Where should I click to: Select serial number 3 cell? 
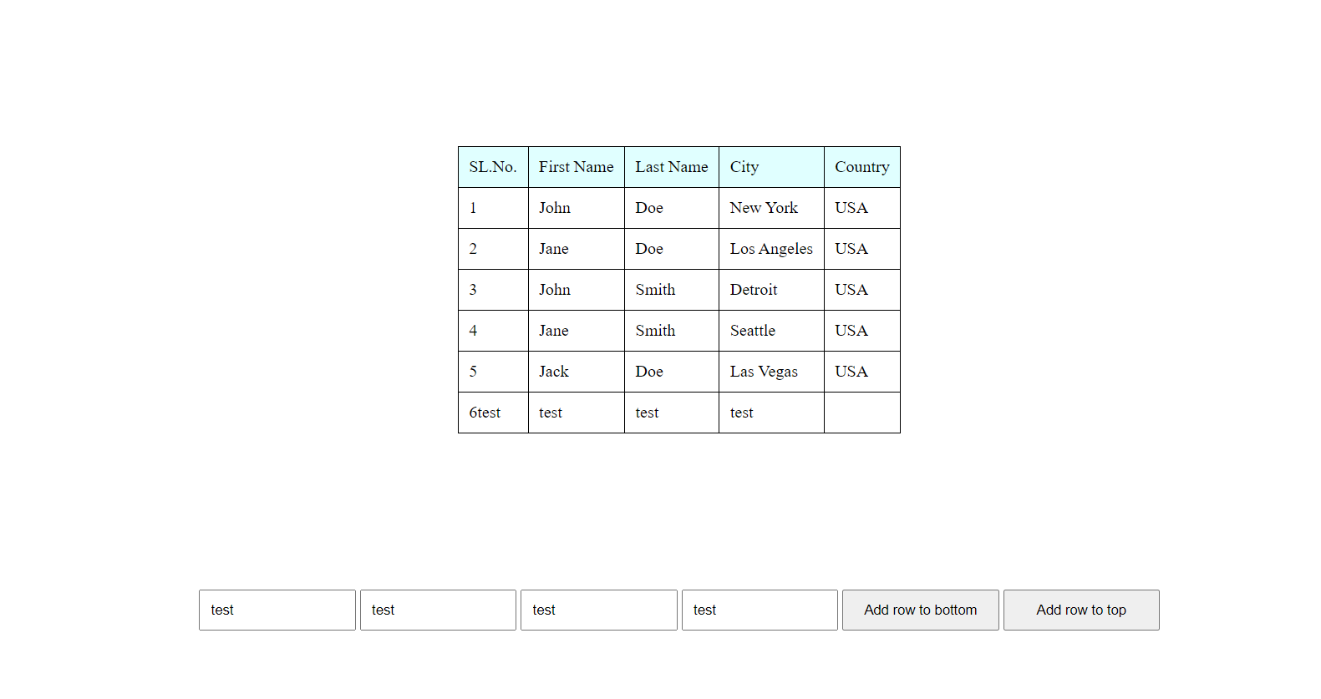tap(493, 290)
